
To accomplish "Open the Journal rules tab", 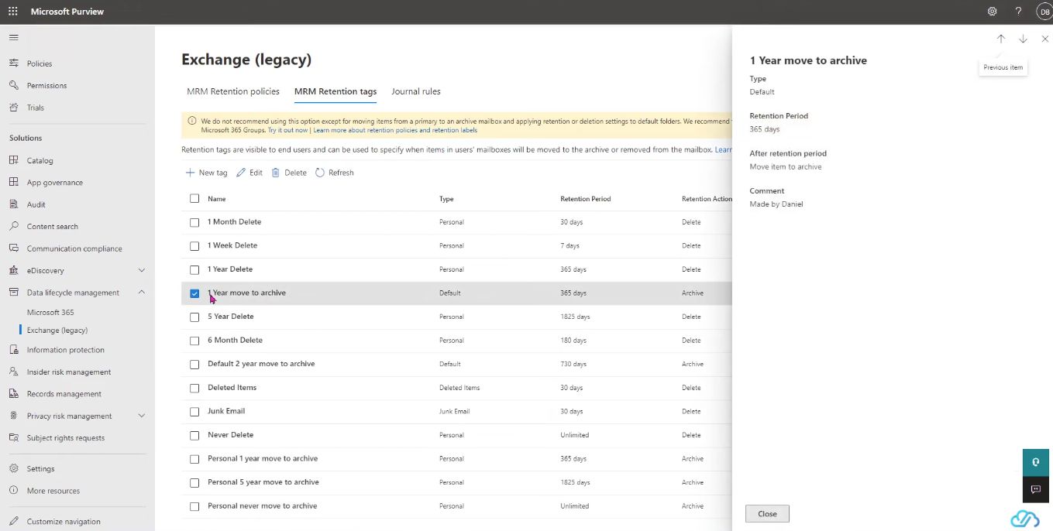I will pyautogui.click(x=416, y=91).
